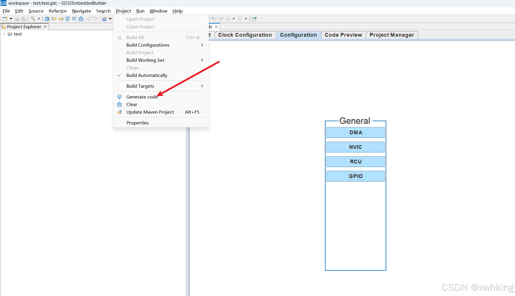Viewport: 515px width, 296px height.
Task: Open Properties from Project menu
Action: pyautogui.click(x=161, y=123)
